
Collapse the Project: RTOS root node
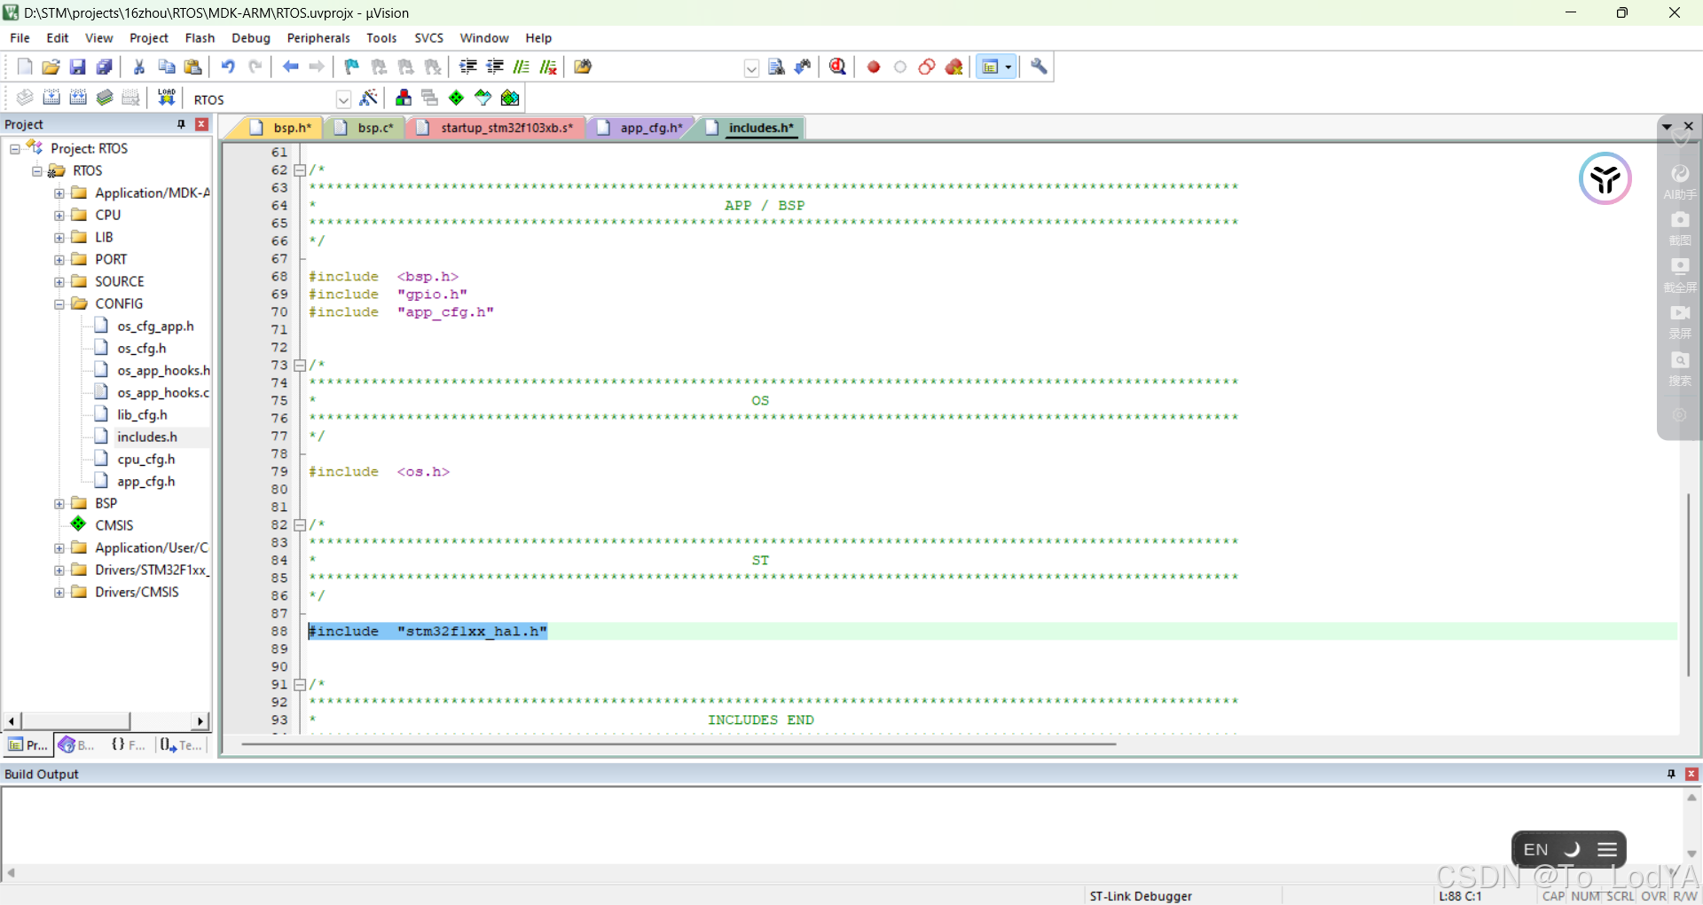(x=15, y=149)
